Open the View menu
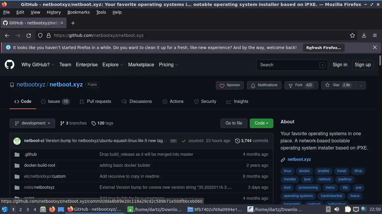 35,12
